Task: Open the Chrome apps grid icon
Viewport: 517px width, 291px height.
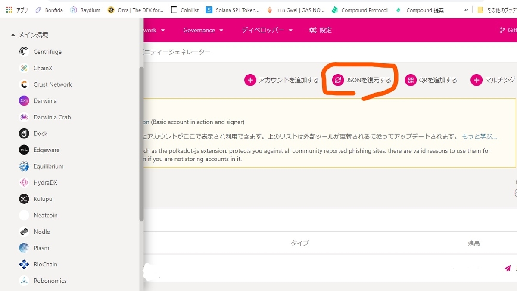Action: pyautogui.click(x=9, y=10)
